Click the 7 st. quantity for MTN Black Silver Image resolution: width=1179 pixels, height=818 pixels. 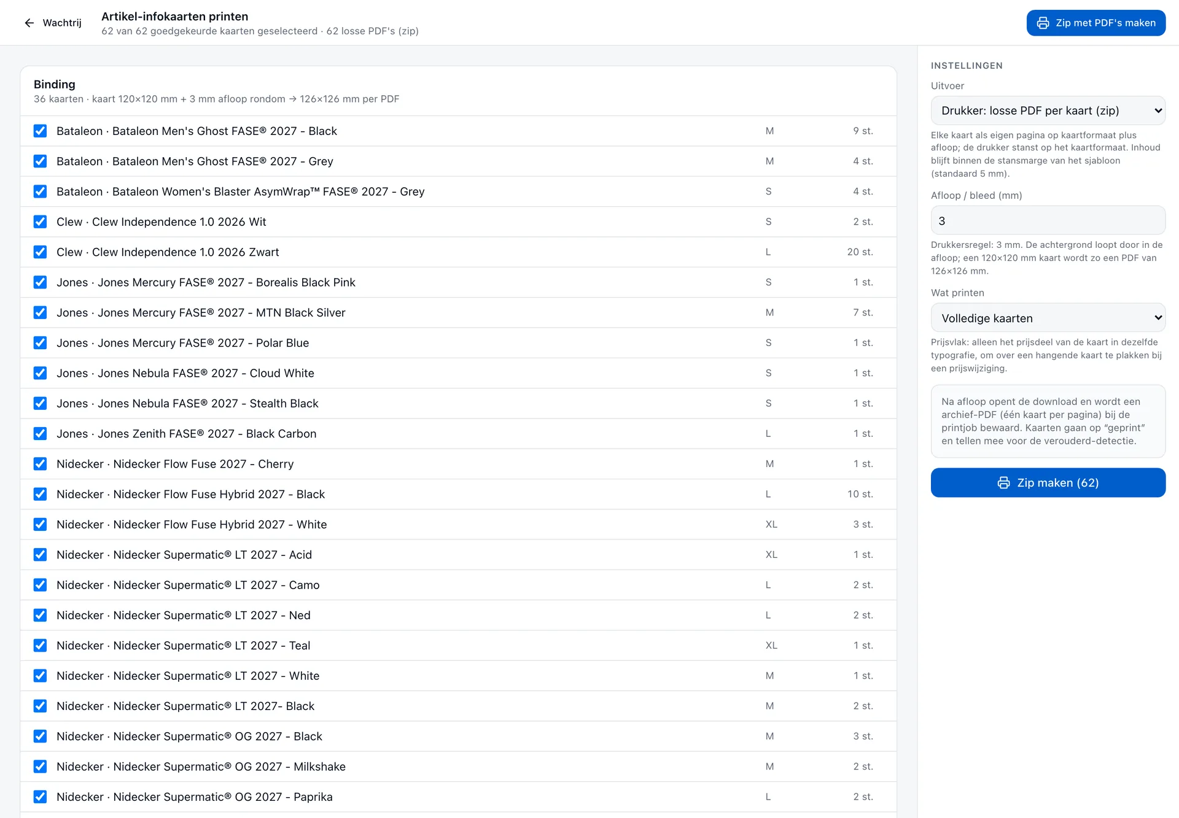pyautogui.click(x=863, y=312)
